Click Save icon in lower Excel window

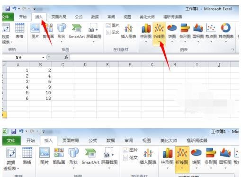(x=14, y=131)
